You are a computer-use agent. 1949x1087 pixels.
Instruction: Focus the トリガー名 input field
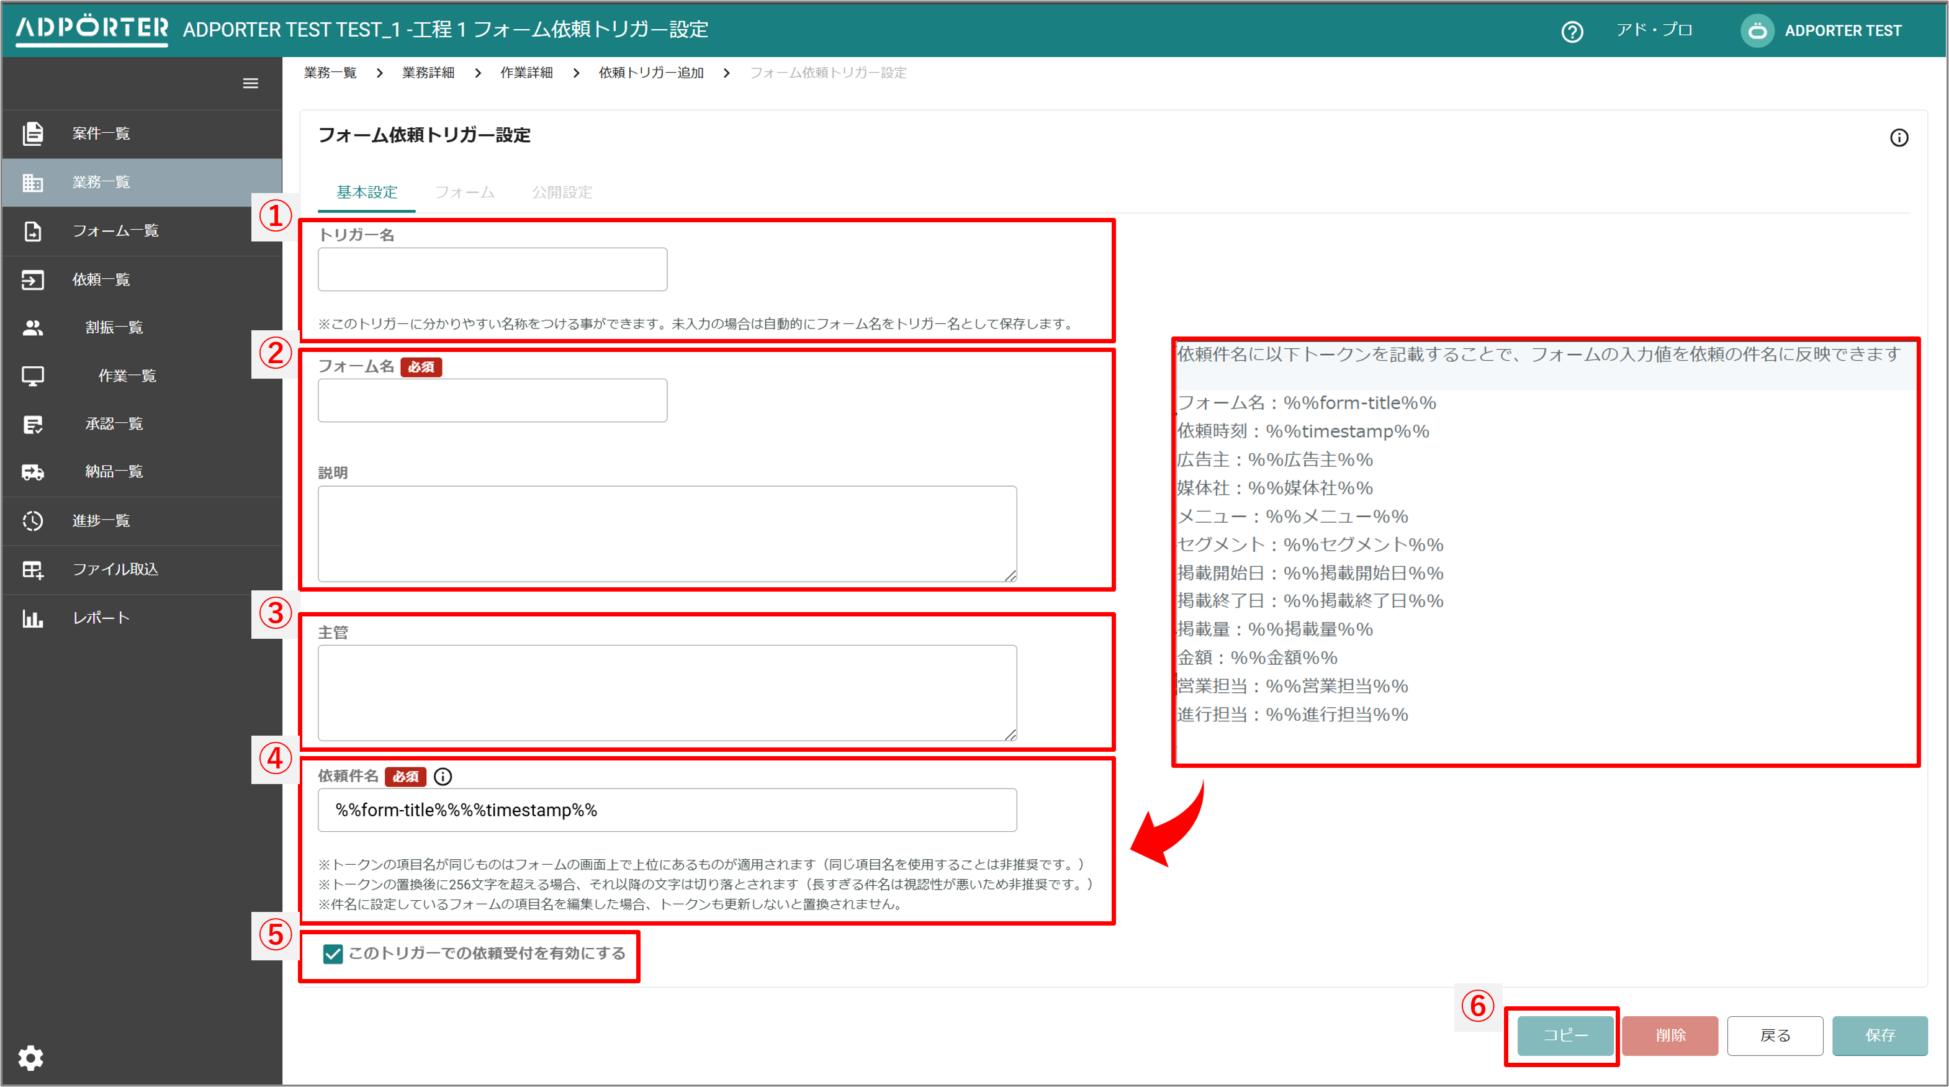493,269
